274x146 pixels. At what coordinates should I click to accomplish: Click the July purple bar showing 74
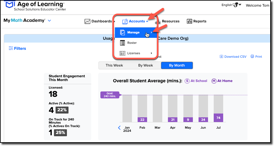(x=218, y=118)
